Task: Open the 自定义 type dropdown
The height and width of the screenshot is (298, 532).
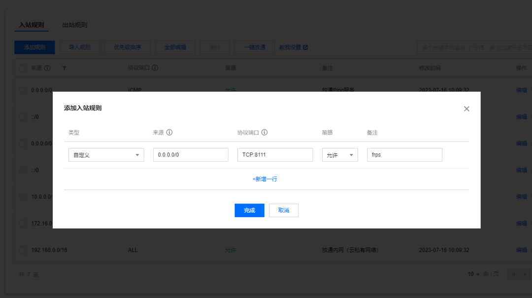Action: point(106,155)
